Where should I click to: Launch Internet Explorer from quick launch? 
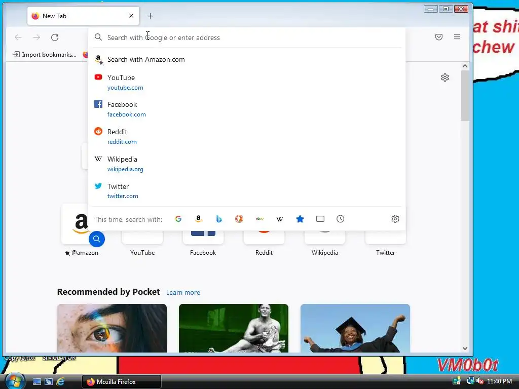click(60, 381)
